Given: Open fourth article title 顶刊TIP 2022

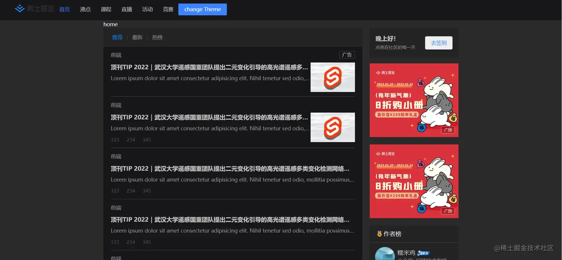Looking at the screenshot, I should [230, 220].
